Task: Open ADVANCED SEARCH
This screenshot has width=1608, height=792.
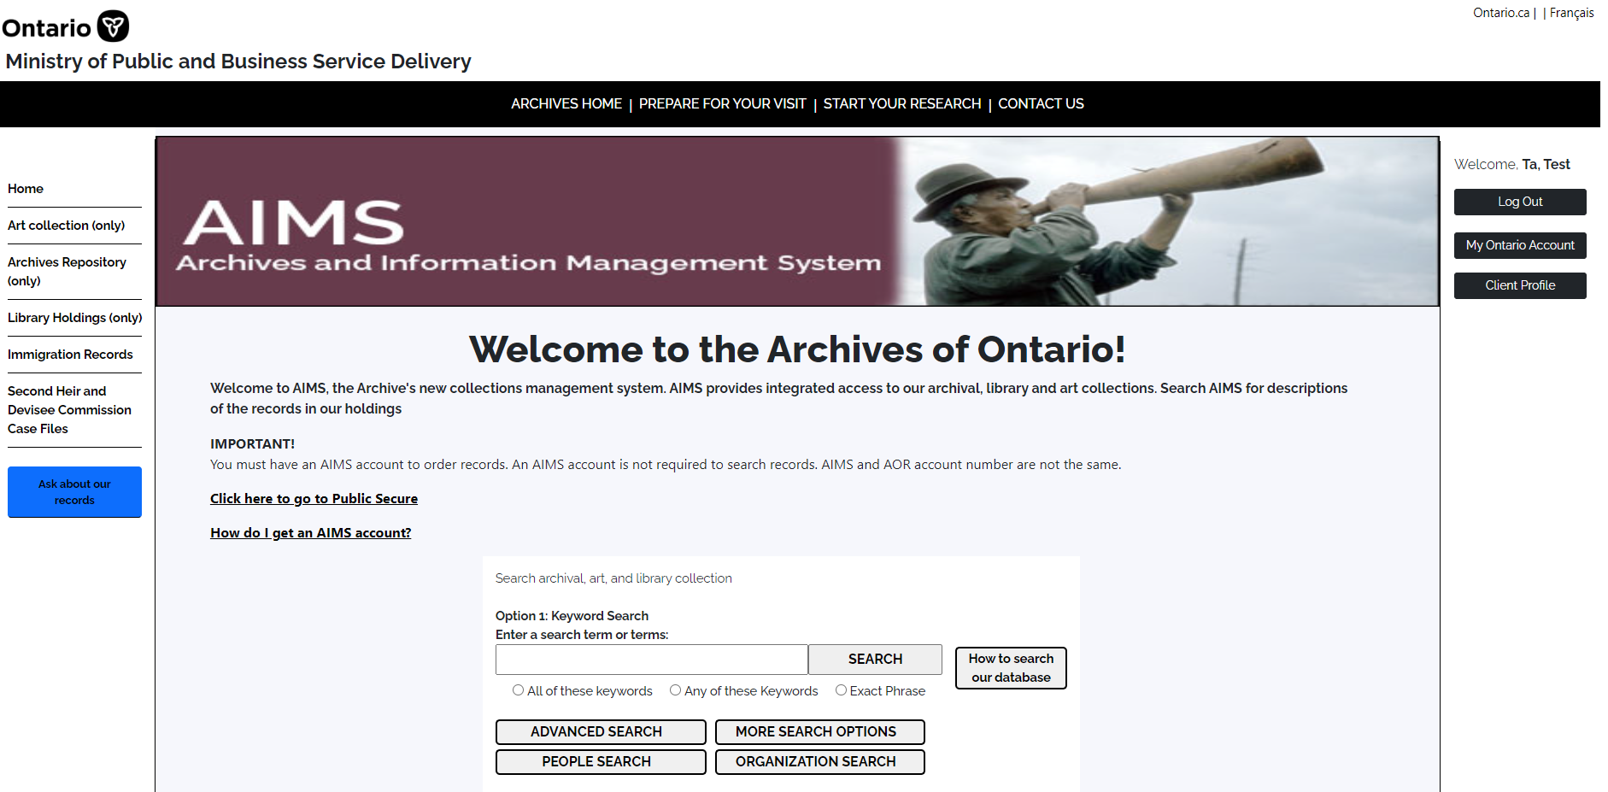Action: 601,732
